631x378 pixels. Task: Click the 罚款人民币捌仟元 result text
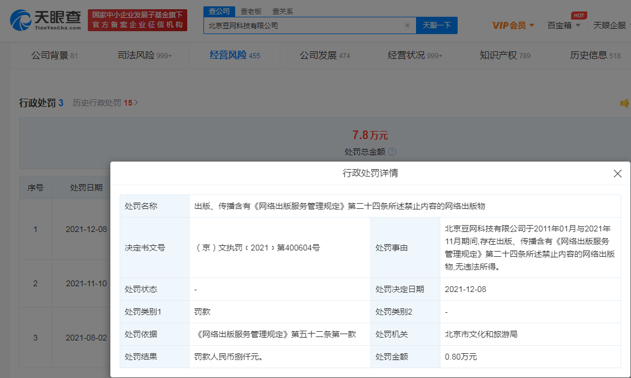pos(229,357)
